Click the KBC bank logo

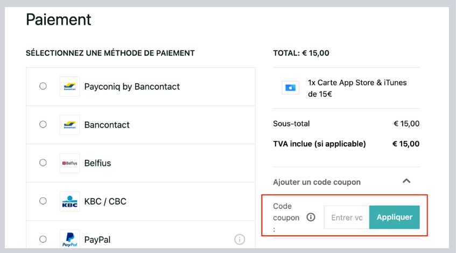point(69,201)
